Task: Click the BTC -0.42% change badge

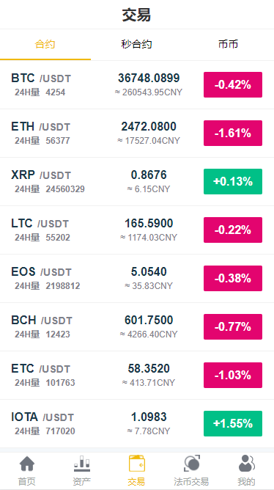Action: (233, 84)
